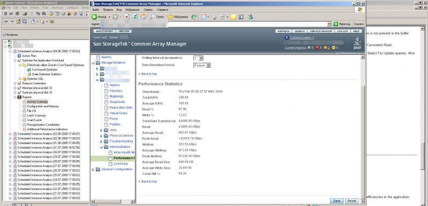Open the Справка menu in Internet Explorer

pyautogui.click(x=163, y=10)
